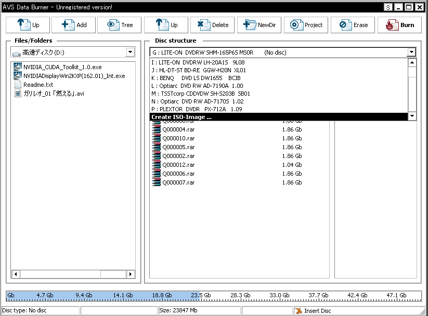Click the S button in title bar

[x=388, y=7]
